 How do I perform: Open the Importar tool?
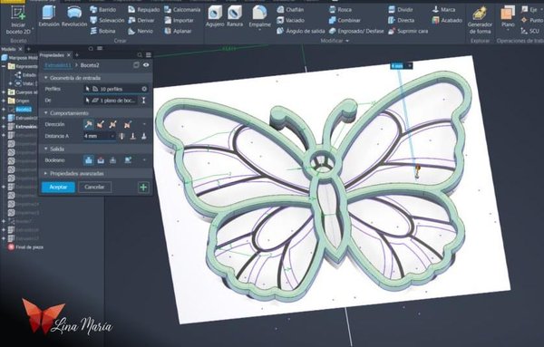point(179,21)
